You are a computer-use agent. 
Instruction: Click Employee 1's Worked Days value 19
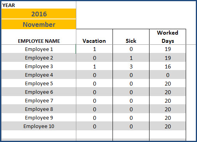(168, 49)
